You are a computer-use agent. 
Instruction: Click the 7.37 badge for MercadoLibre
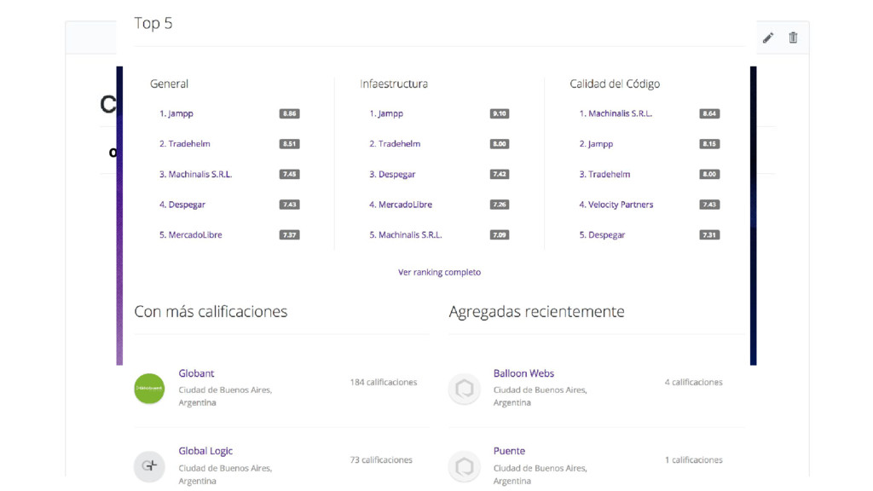tap(290, 235)
